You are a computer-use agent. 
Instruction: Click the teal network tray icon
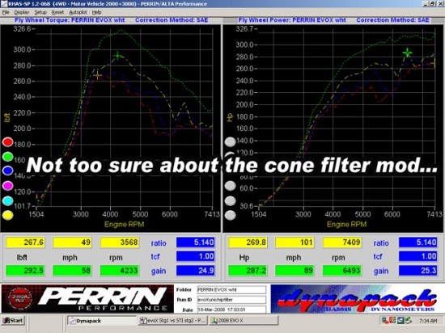[x=385, y=321]
